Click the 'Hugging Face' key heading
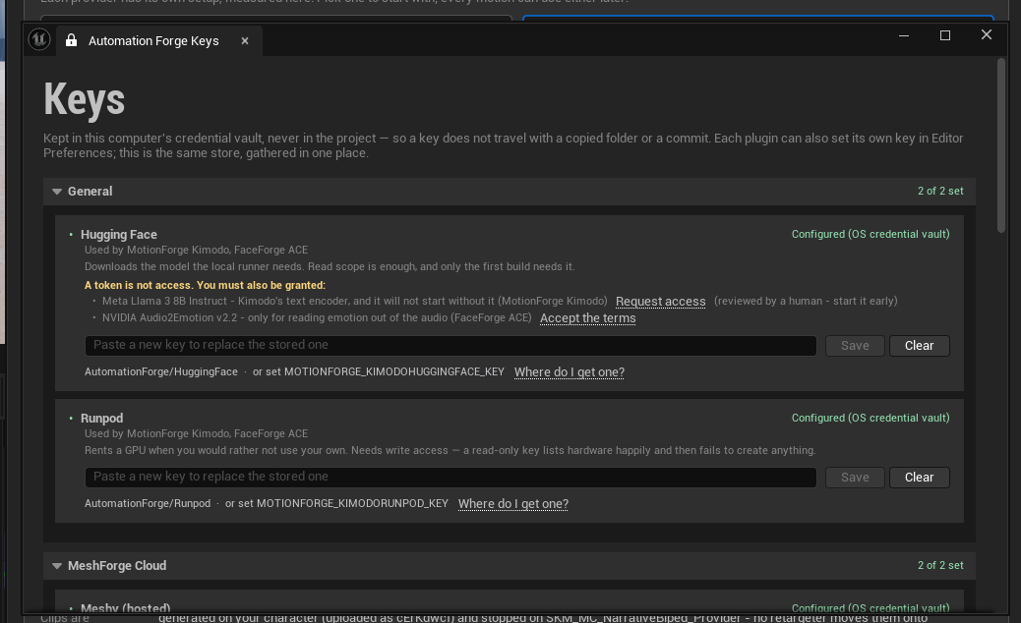The height and width of the screenshot is (623, 1021). (118, 235)
